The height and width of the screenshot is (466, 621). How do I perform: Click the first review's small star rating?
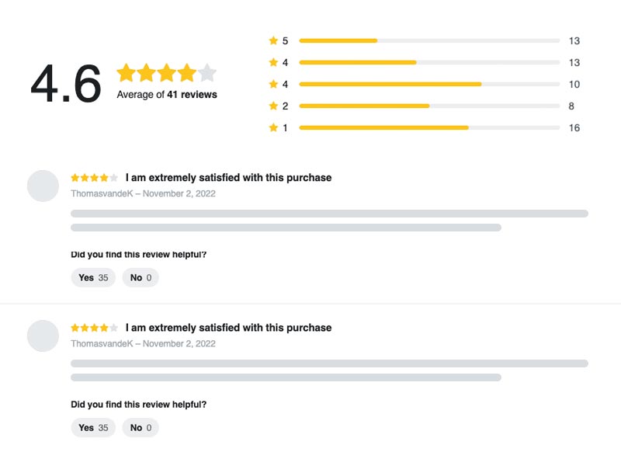[x=94, y=178]
